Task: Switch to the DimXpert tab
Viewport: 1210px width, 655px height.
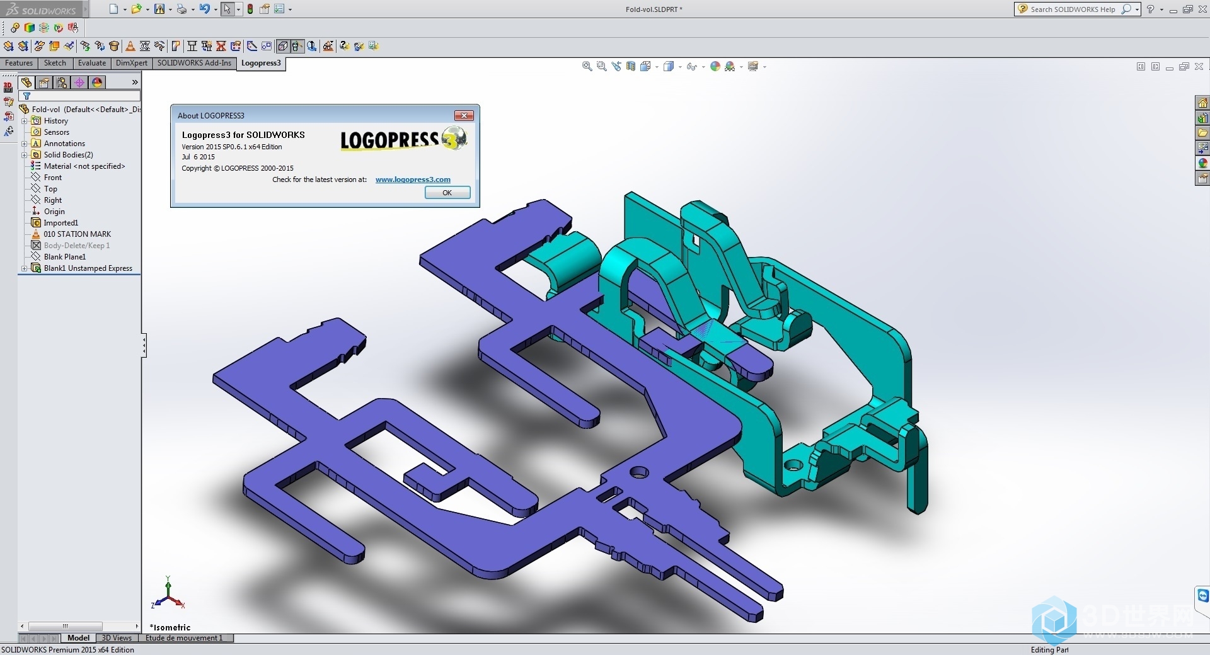Action: point(132,63)
